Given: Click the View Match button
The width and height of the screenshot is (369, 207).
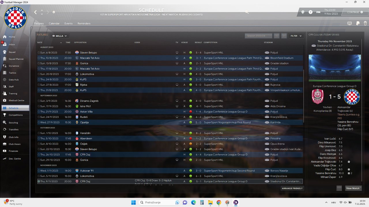Looking at the screenshot, I should pyautogui.click(x=353, y=188).
